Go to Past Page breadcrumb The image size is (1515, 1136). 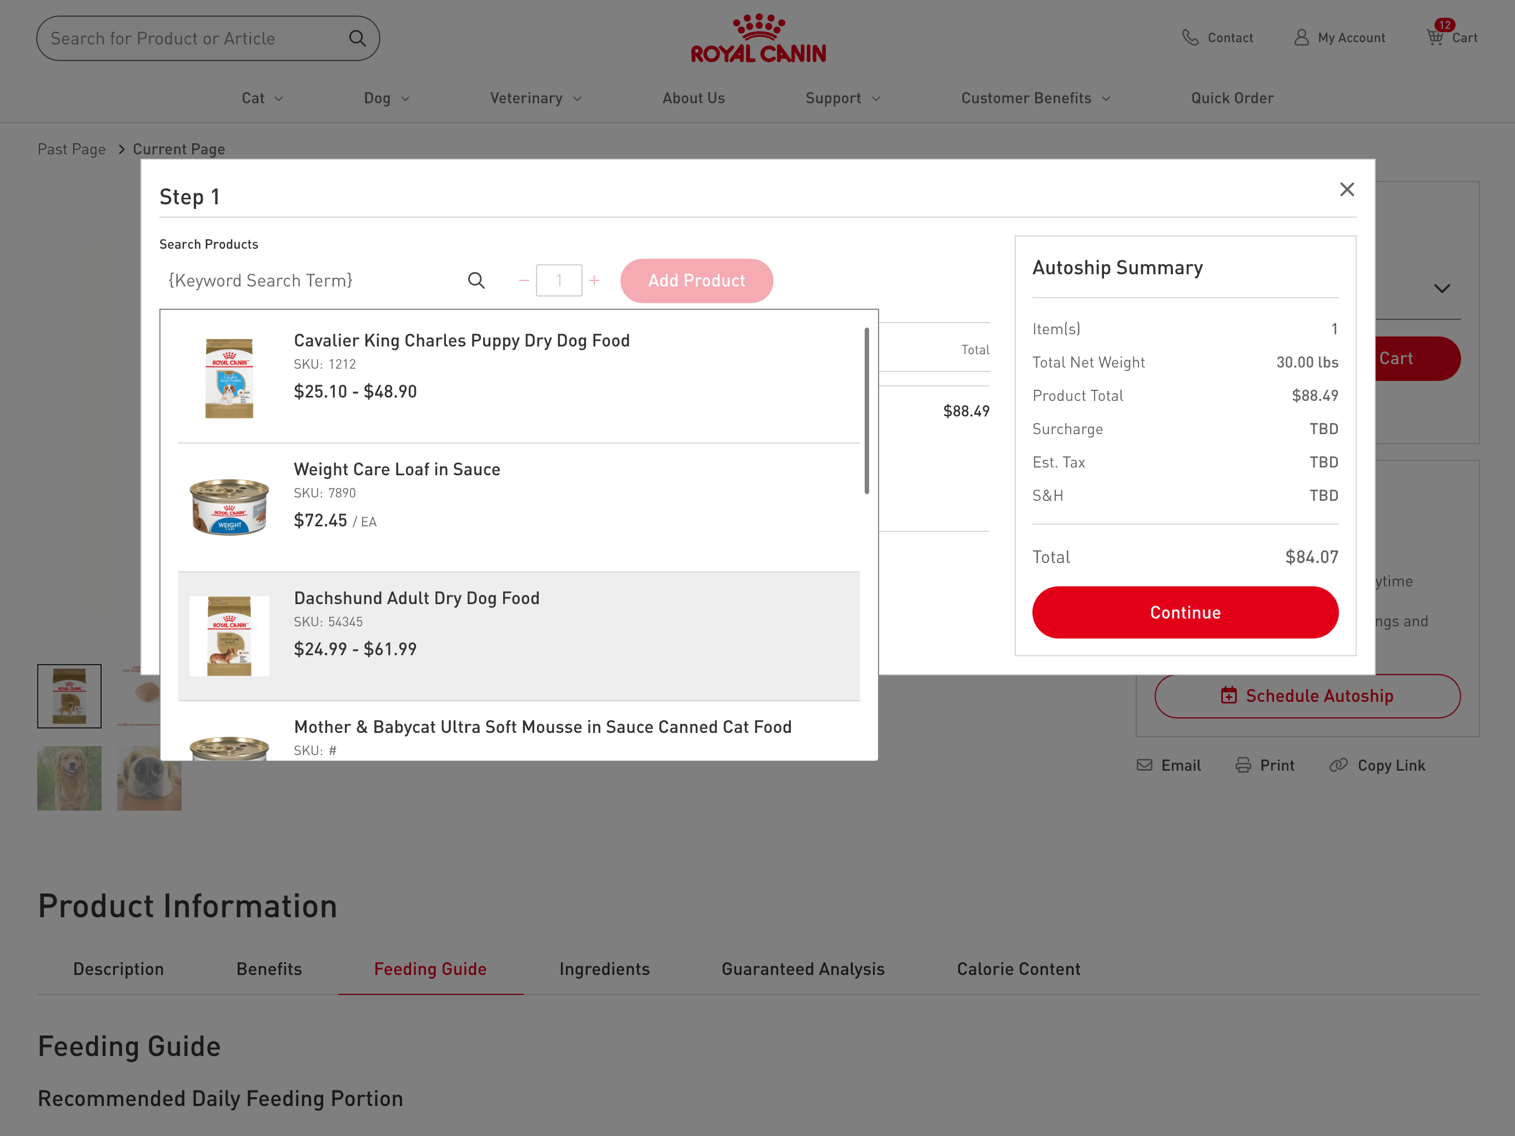71,149
